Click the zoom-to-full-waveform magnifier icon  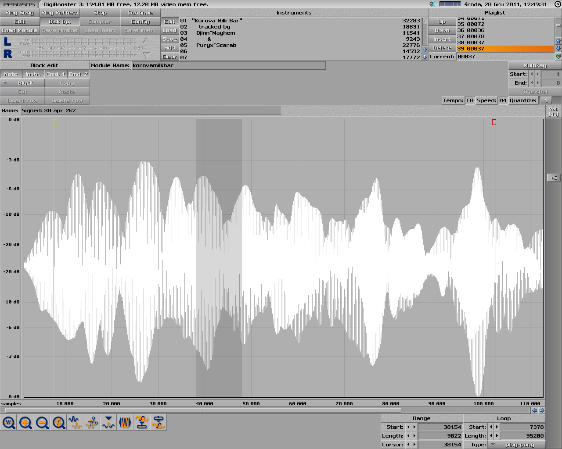(9, 423)
